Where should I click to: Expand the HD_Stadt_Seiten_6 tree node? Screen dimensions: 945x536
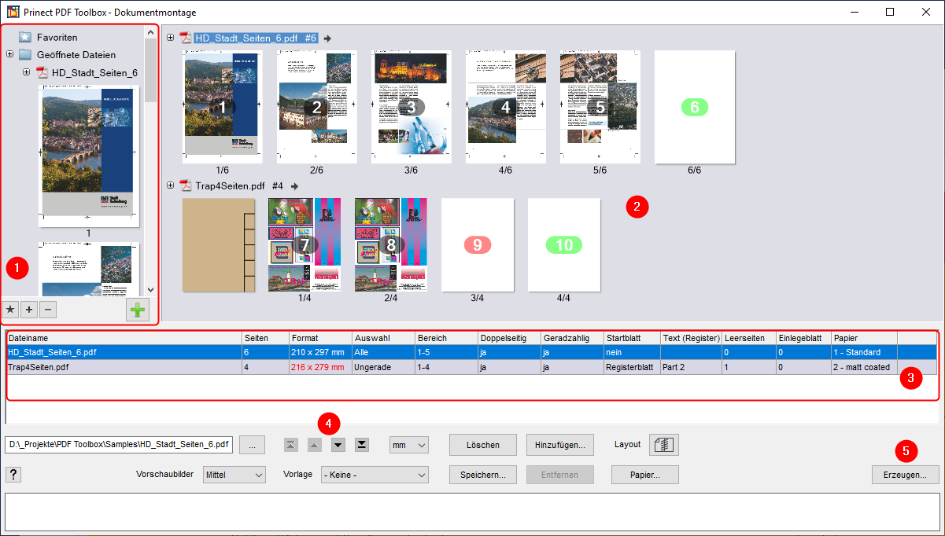point(26,72)
